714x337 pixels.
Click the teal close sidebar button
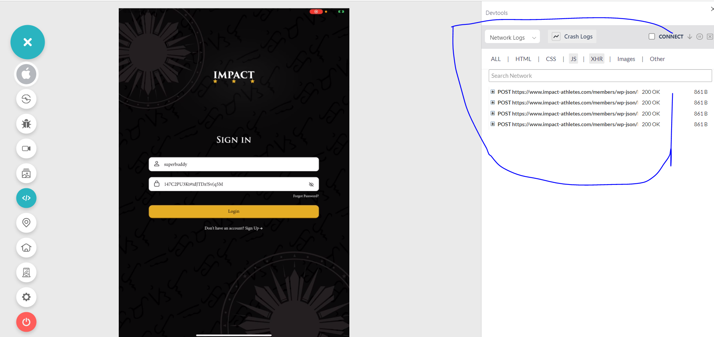point(27,42)
